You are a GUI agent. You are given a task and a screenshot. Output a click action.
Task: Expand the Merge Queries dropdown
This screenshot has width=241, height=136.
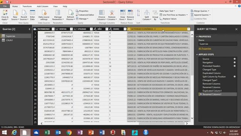pos(209,11)
